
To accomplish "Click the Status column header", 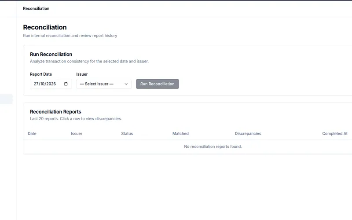I will tap(127, 134).
